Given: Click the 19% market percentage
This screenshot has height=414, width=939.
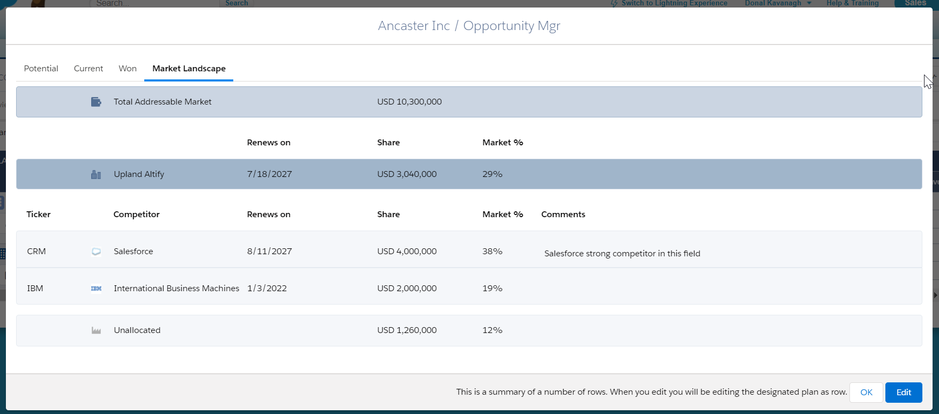Looking at the screenshot, I should (x=492, y=289).
